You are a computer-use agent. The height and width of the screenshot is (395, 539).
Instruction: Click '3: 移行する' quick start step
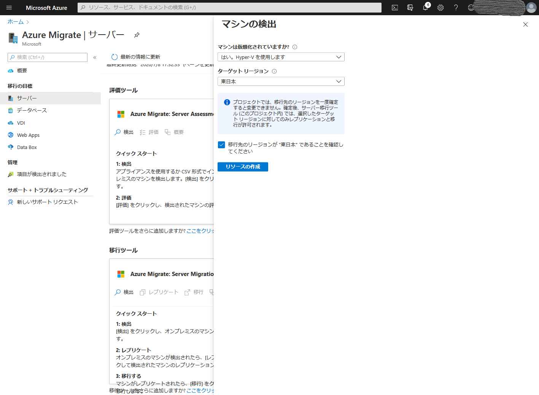pyautogui.click(x=129, y=376)
